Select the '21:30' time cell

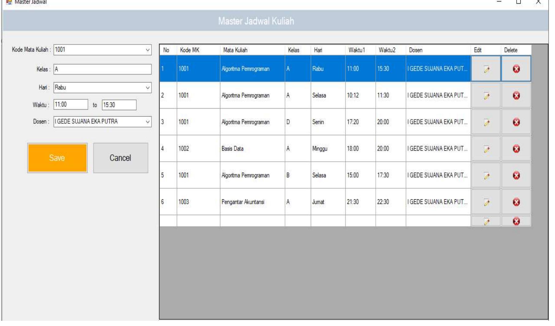point(361,202)
